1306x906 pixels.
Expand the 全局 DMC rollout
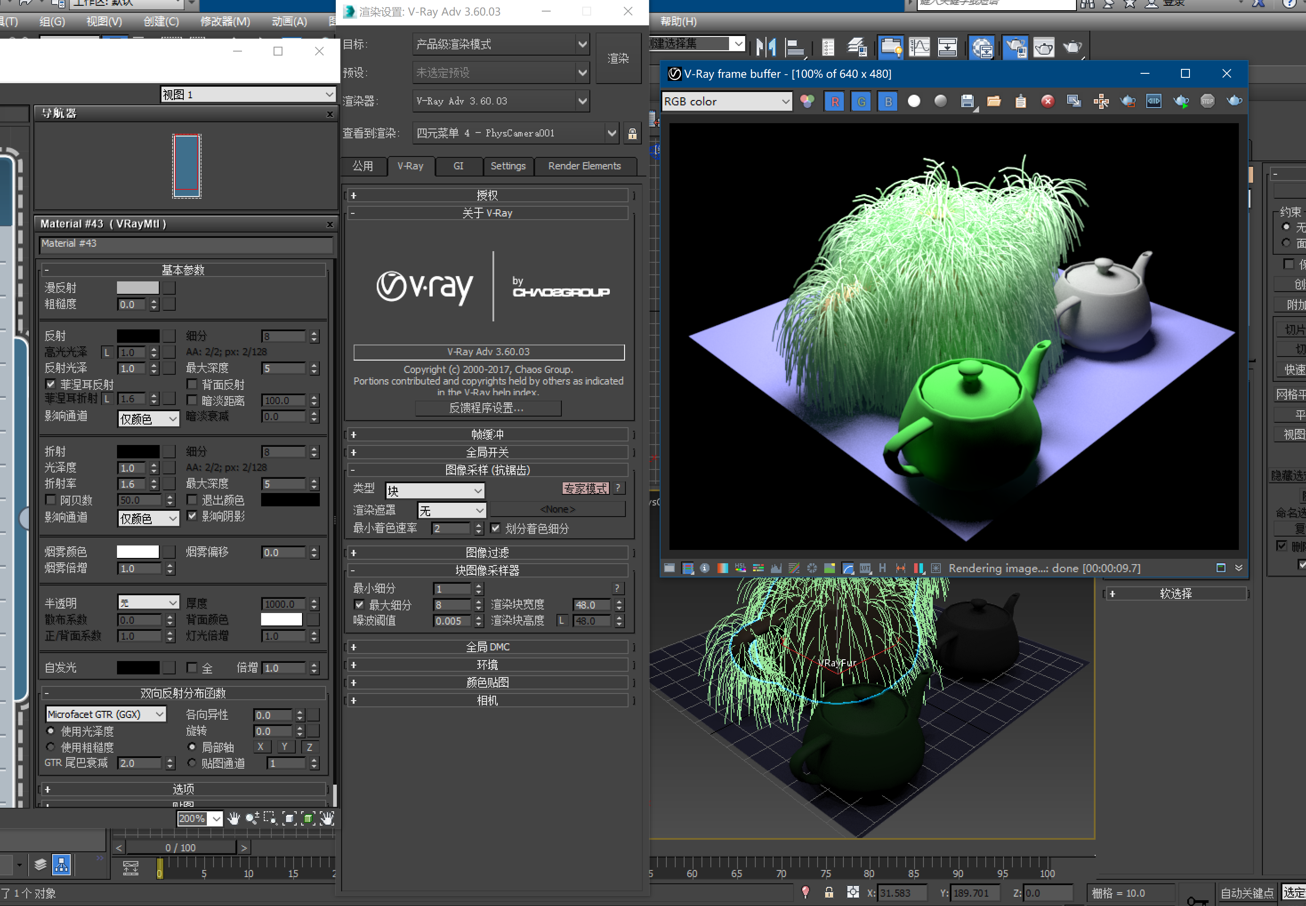[488, 647]
